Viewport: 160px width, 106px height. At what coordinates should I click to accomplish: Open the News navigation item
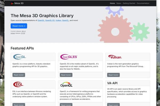coord(119,3)
